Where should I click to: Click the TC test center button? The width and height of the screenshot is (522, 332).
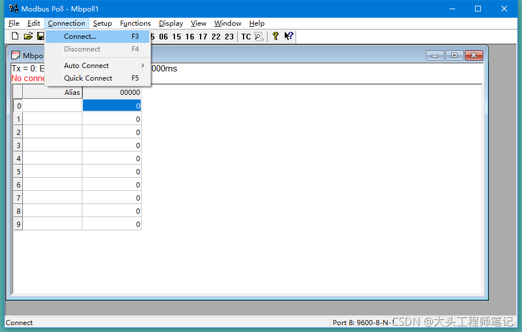pos(246,37)
